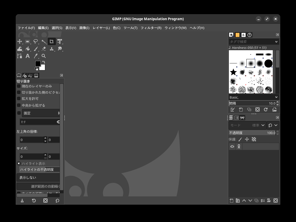296x222 pixels.
Task: Open the 色(C) menu
Action: pos(117,28)
